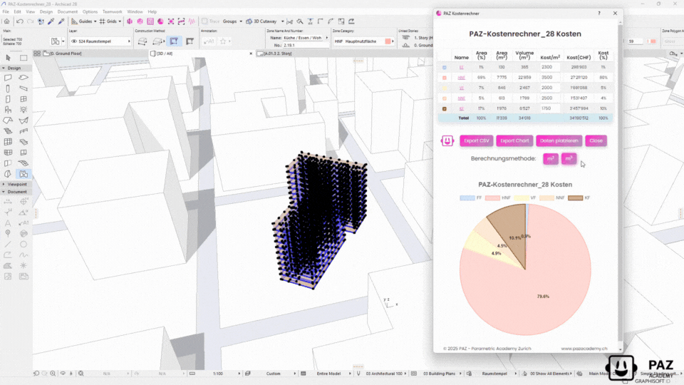
Task: Open the File menu
Action: [6, 12]
